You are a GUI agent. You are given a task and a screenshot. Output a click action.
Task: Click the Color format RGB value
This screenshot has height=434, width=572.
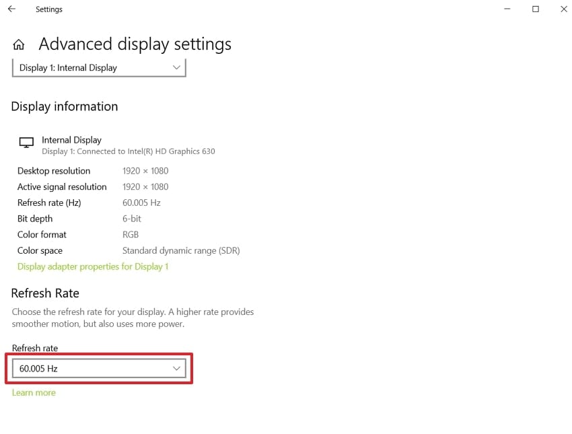pos(130,234)
